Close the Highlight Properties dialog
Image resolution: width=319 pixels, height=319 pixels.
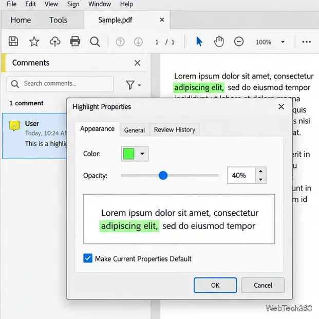tap(281, 107)
